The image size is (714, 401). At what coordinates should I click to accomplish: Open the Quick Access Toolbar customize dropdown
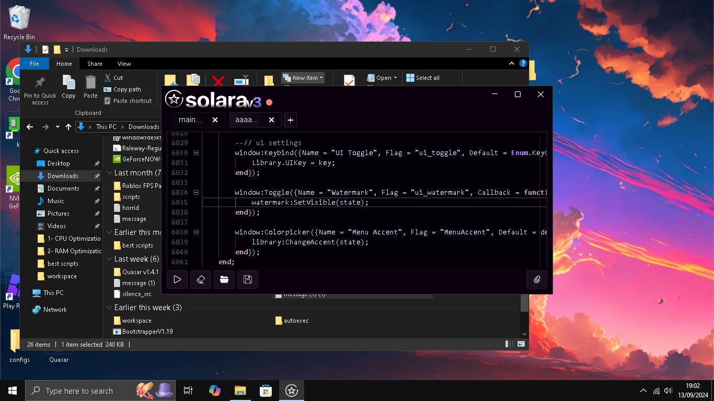(66, 50)
